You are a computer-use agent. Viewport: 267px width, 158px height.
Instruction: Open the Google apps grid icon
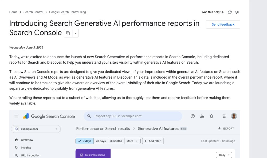225,116
